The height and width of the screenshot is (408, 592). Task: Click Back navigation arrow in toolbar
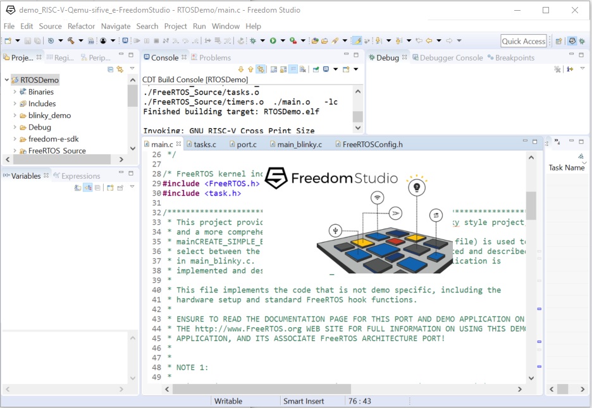click(x=429, y=40)
